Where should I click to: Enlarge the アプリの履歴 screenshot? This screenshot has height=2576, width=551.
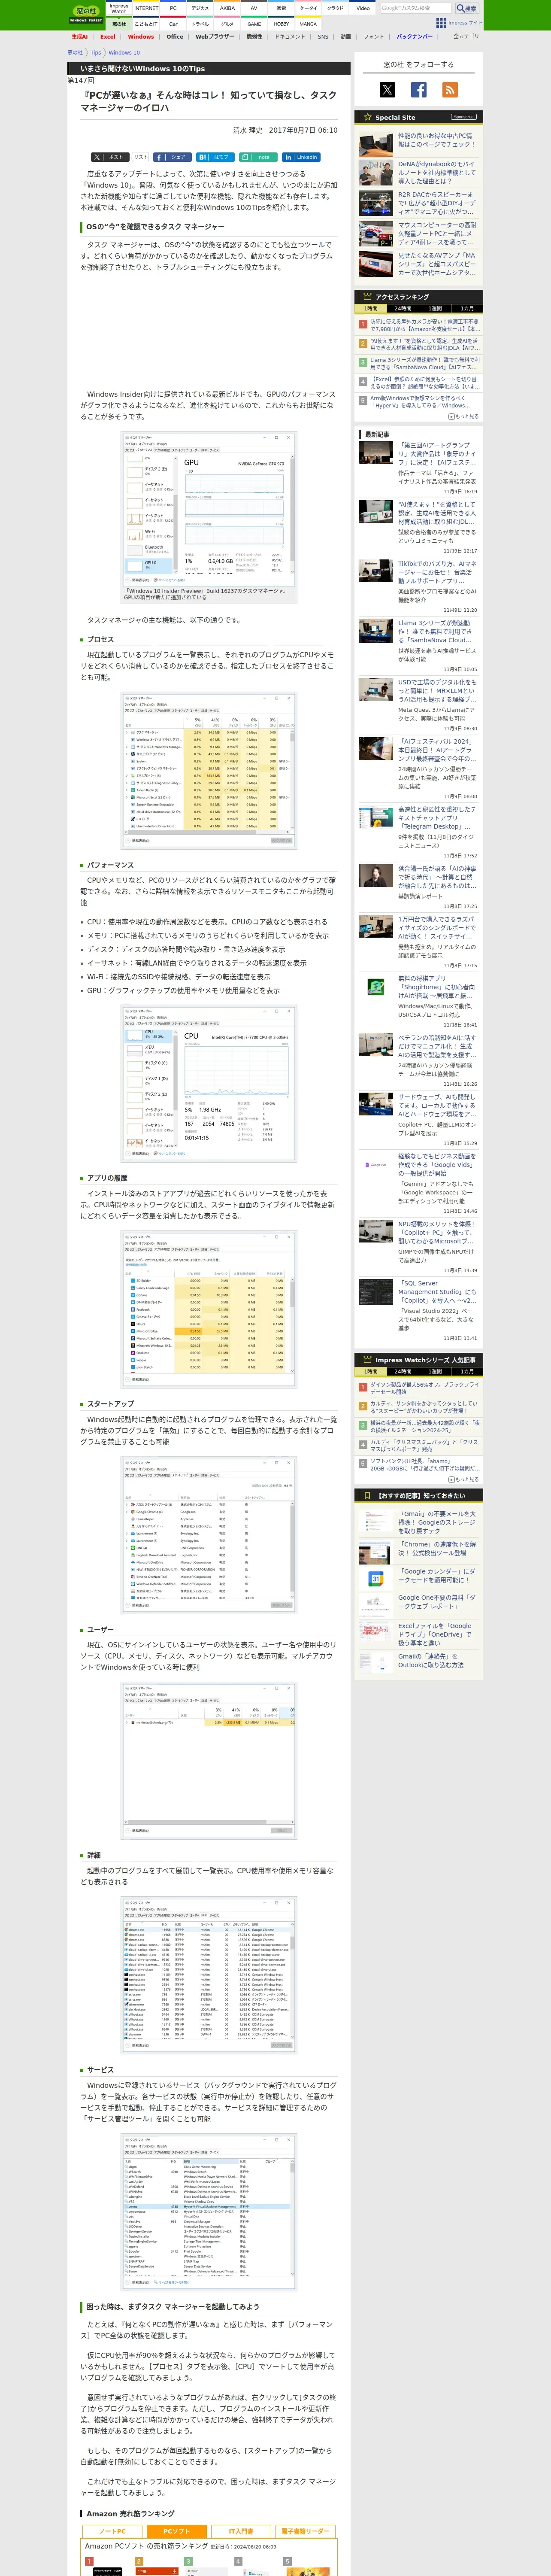(x=208, y=1308)
